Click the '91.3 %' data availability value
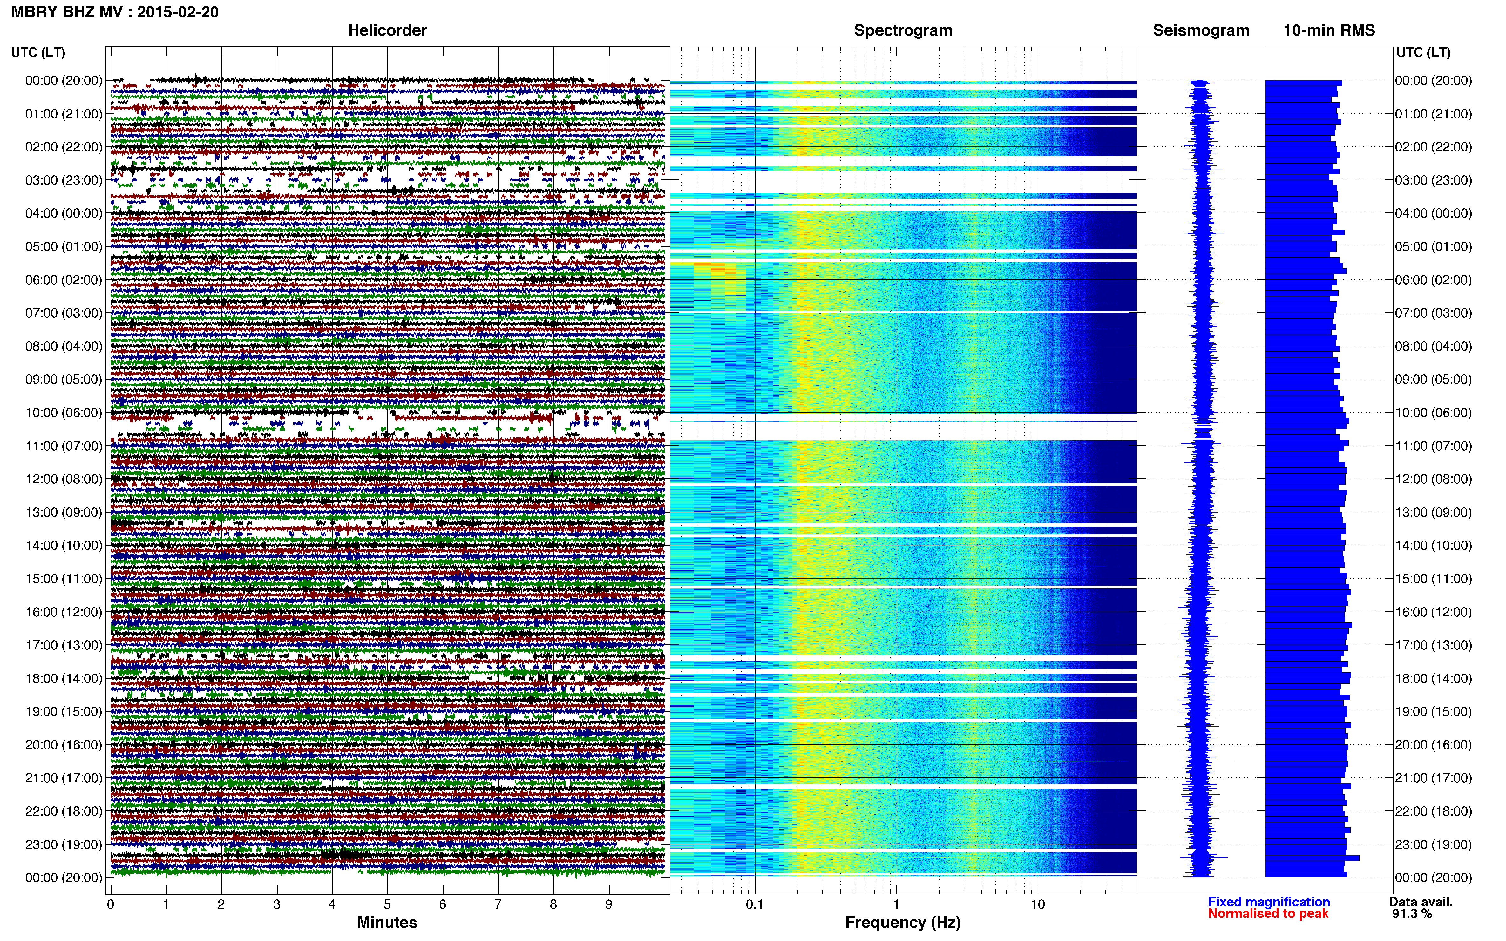1506x941 pixels. coord(1412,914)
